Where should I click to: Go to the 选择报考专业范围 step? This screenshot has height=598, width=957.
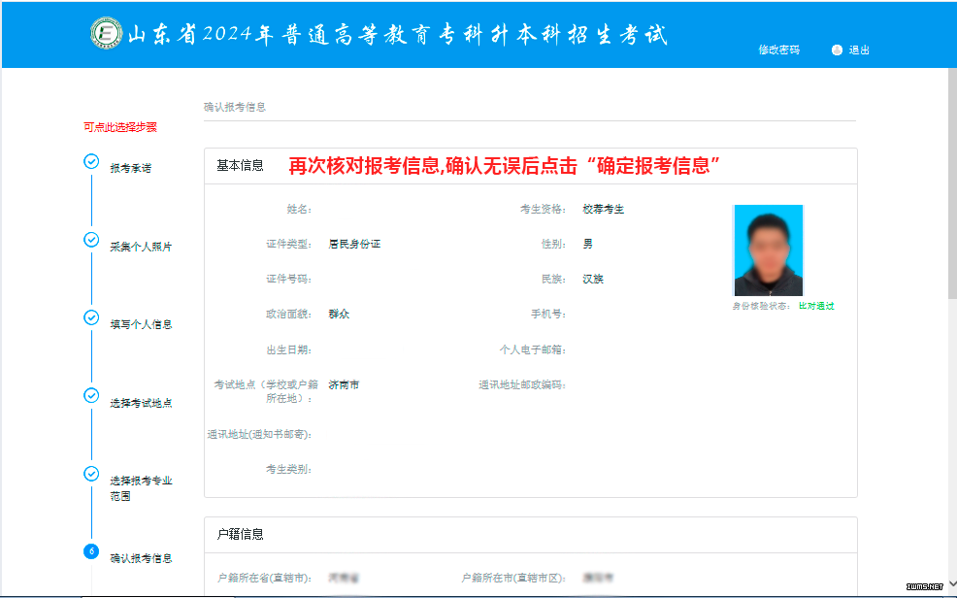pos(141,488)
